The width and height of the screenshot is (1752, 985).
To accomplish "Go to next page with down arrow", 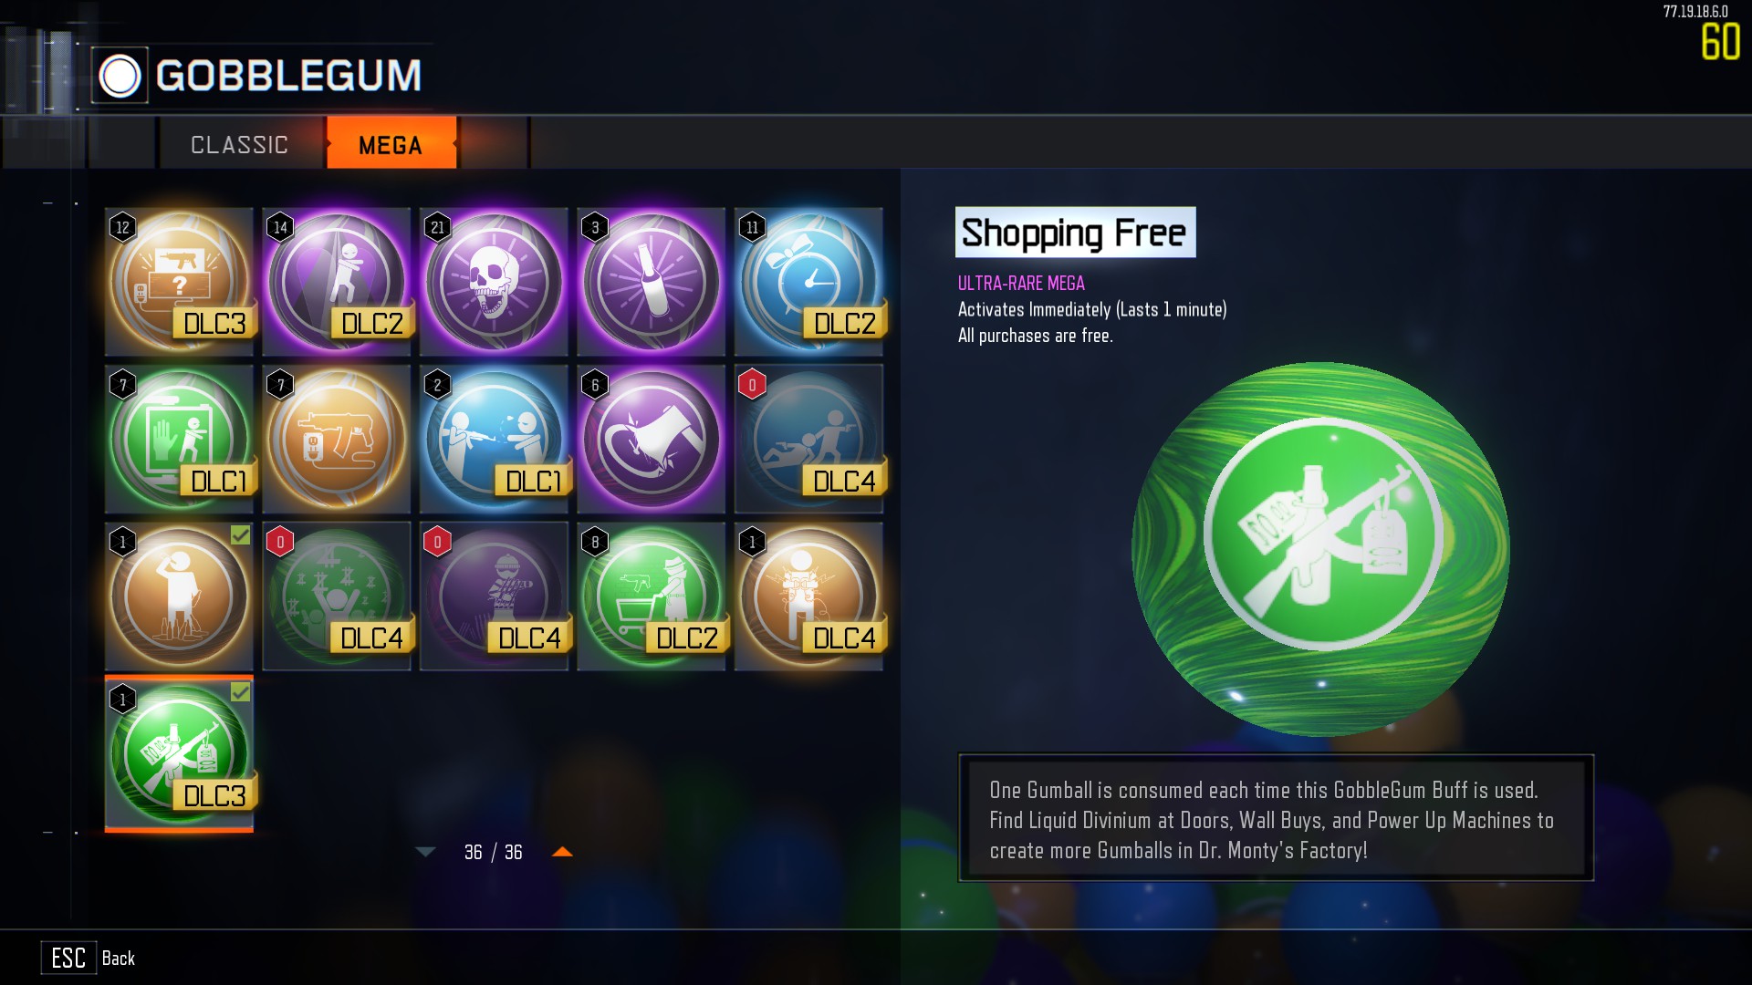I will point(425,852).
